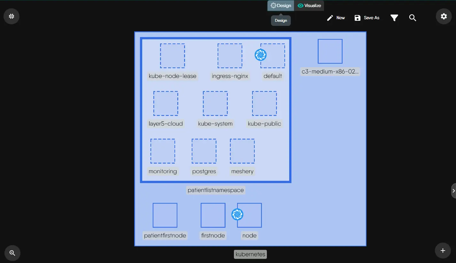Click the badge icon on default namespace
This screenshot has height=263, width=456.
click(260, 55)
